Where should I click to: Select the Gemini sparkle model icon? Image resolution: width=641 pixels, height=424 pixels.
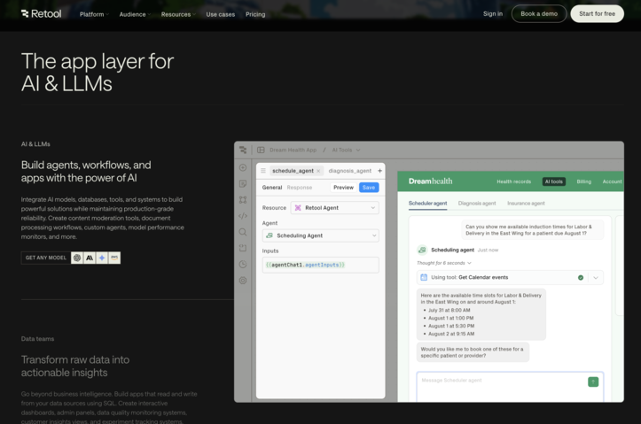[x=102, y=258]
